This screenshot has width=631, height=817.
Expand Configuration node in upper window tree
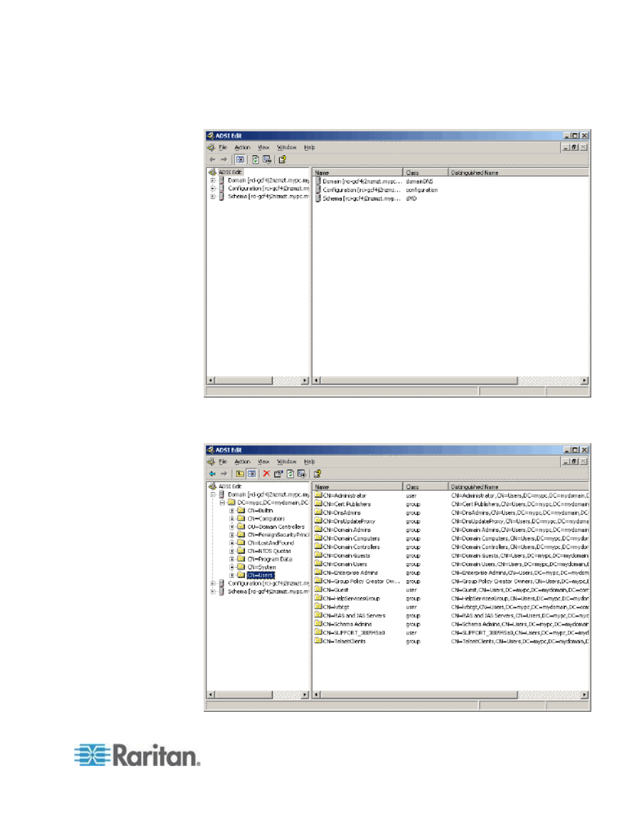click(x=213, y=188)
